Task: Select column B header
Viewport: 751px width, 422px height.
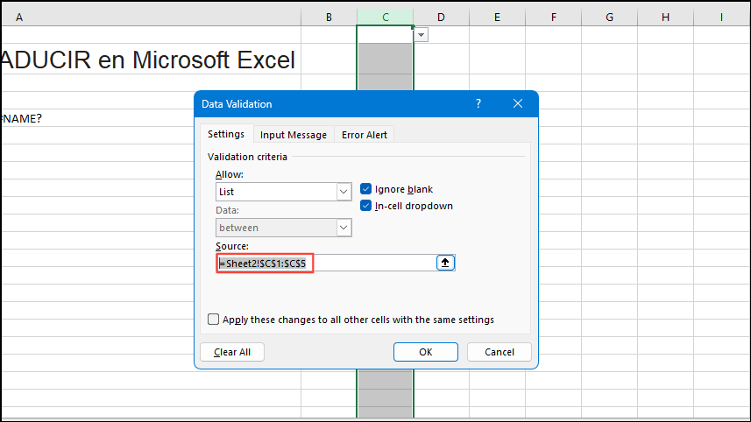Action: 329,18
